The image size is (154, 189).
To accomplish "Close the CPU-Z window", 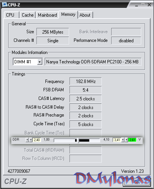I will pos(149,5).
